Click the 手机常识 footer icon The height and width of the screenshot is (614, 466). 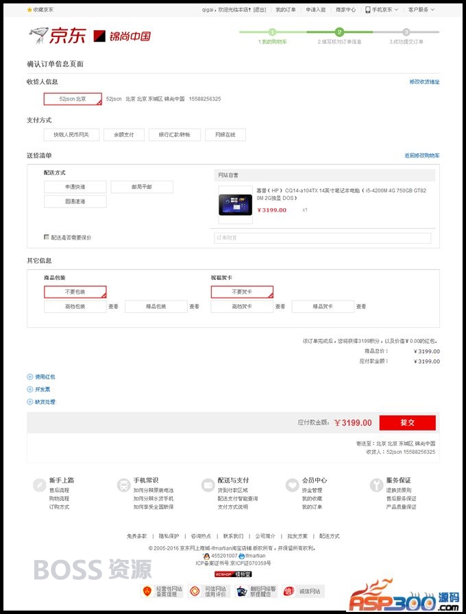pyautogui.click(x=124, y=485)
